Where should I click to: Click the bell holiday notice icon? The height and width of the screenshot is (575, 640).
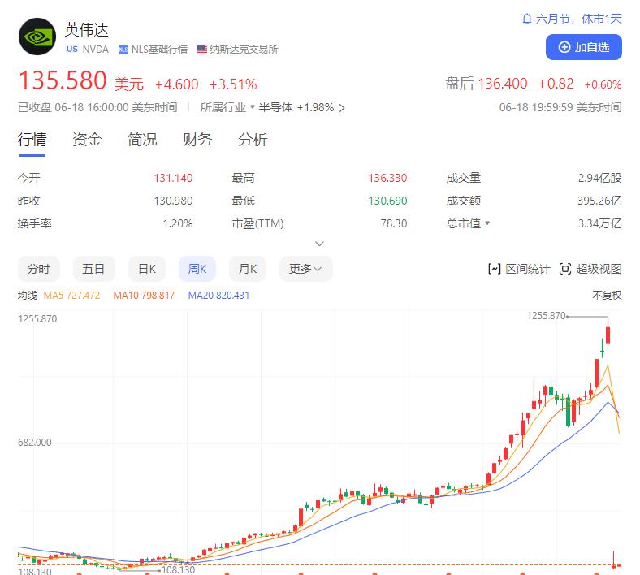click(526, 19)
